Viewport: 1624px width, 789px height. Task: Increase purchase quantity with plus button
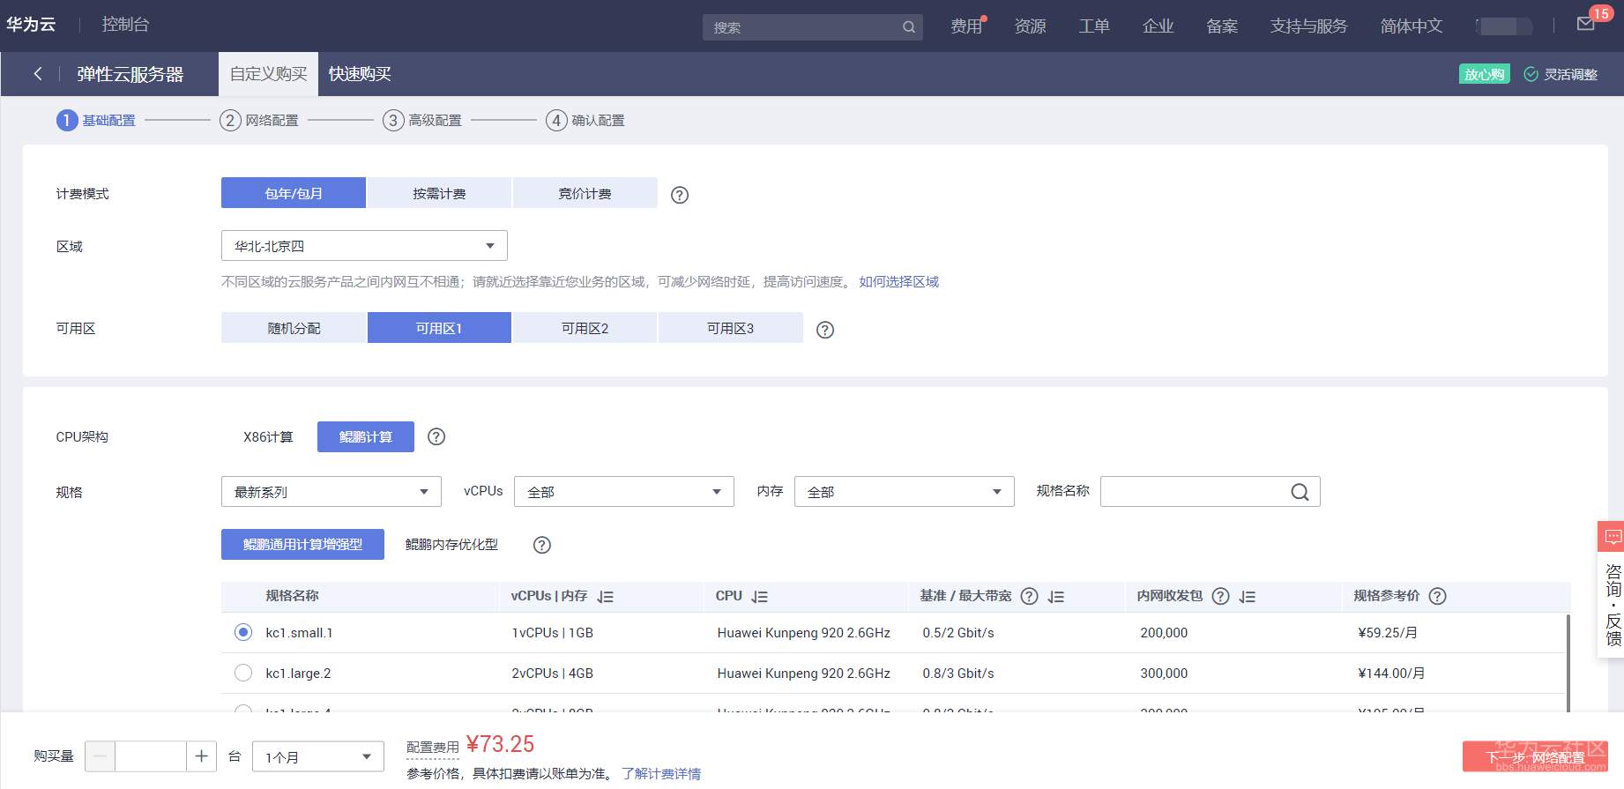[x=202, y=756]
